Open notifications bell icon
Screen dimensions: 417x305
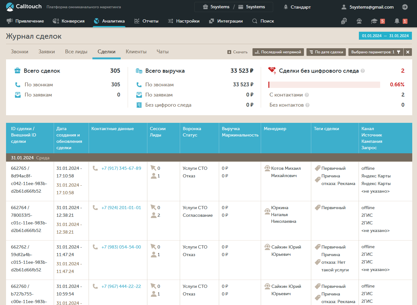pyautogui.click(x=400, y=21)
